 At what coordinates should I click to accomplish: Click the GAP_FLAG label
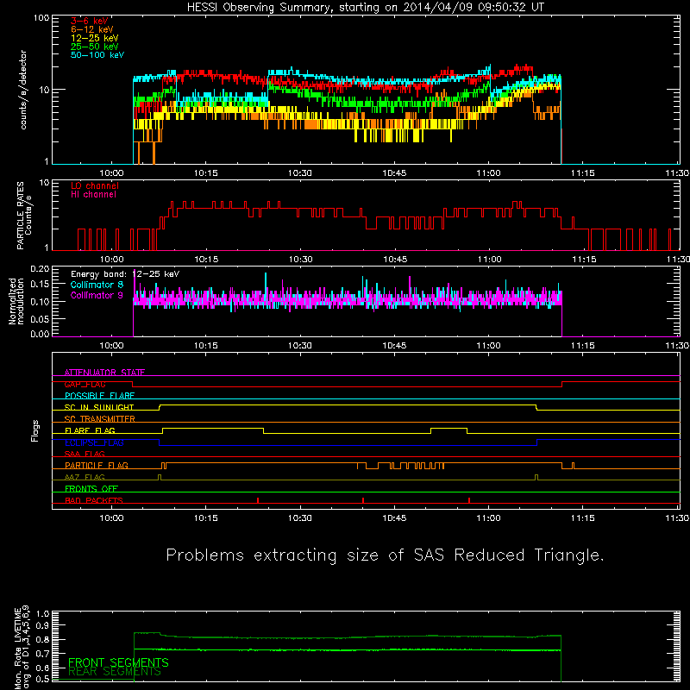85,384
